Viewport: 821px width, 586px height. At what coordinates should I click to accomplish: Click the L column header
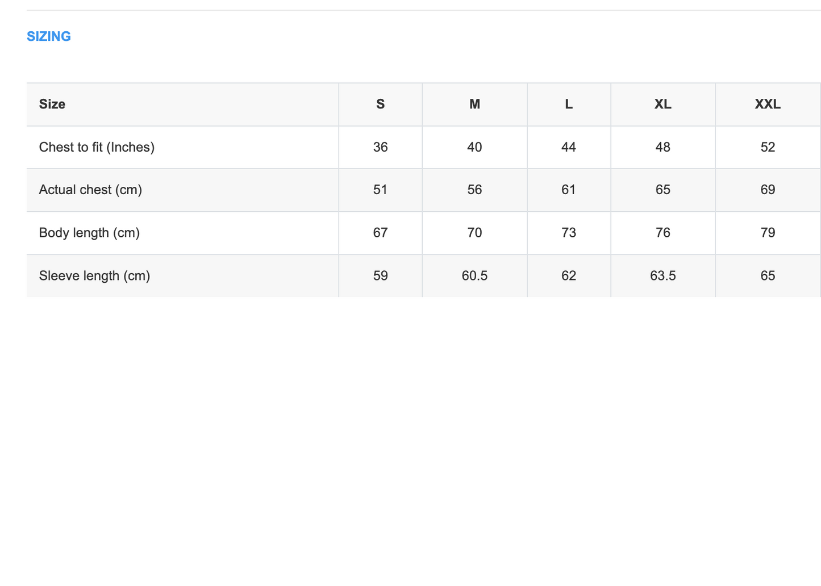coord(569,104)
